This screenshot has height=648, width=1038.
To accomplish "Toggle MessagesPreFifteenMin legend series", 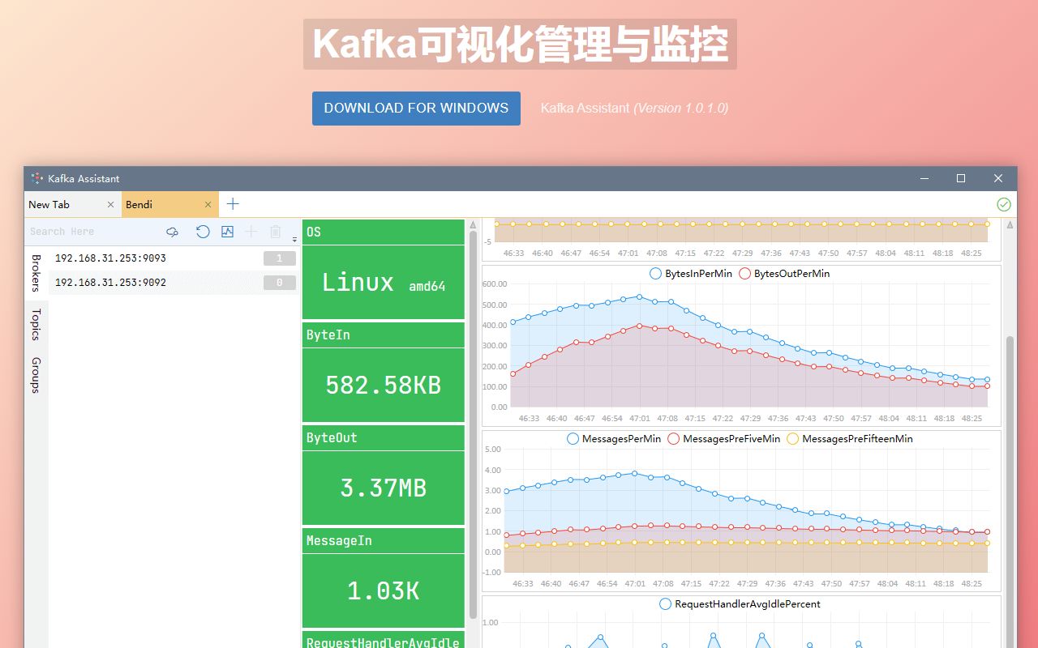I will pyautogui.click(x=849, y=439).
